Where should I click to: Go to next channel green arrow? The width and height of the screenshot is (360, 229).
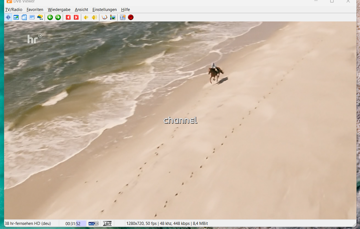click(58, 17)
